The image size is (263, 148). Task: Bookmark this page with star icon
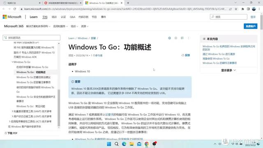point(236,9)
